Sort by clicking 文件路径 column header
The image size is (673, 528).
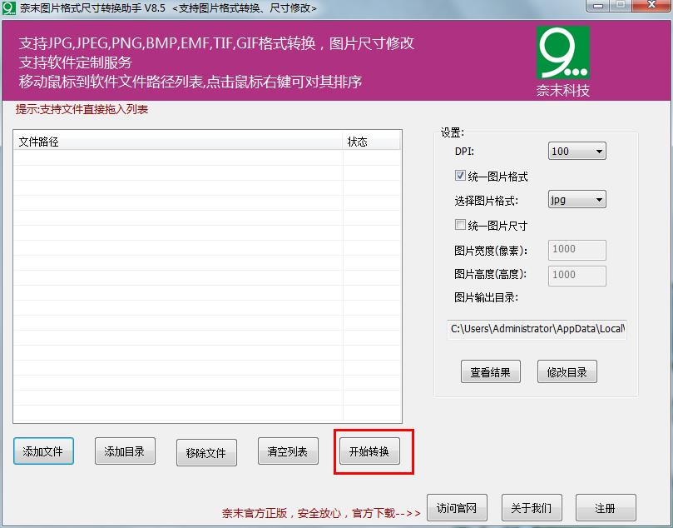click(x=178, y=142)
